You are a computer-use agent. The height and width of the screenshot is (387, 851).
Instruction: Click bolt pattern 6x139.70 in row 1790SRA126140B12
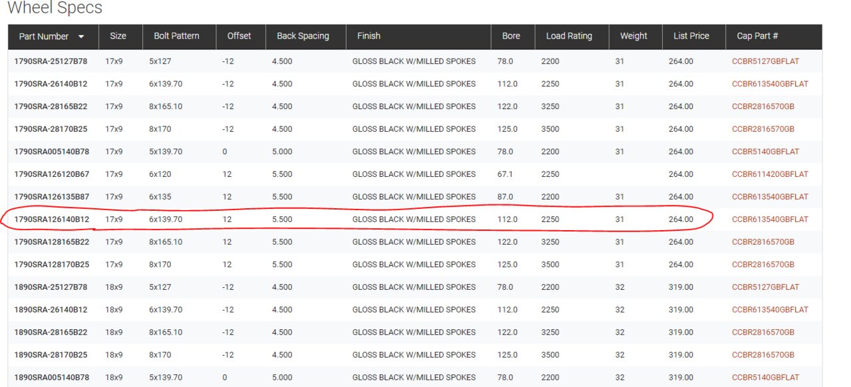(166, 219)
